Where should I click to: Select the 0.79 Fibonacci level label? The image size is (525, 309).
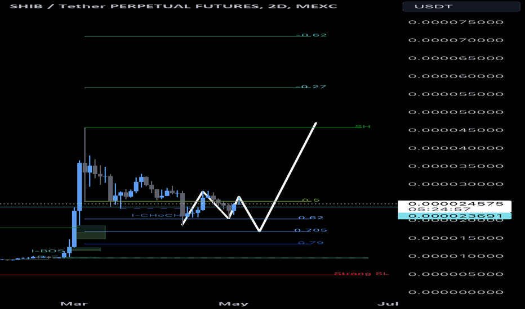[311, 243]
